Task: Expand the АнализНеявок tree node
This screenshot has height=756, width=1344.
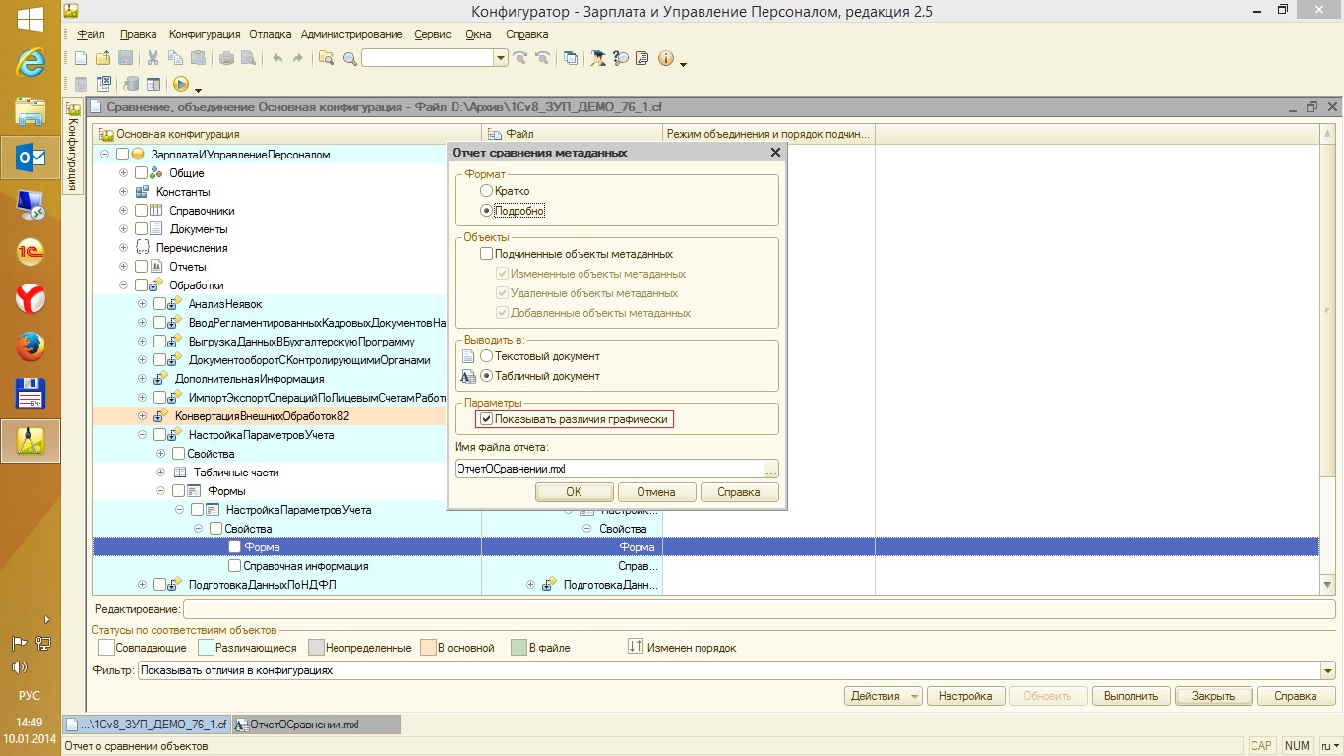Action: click(142, 304)
